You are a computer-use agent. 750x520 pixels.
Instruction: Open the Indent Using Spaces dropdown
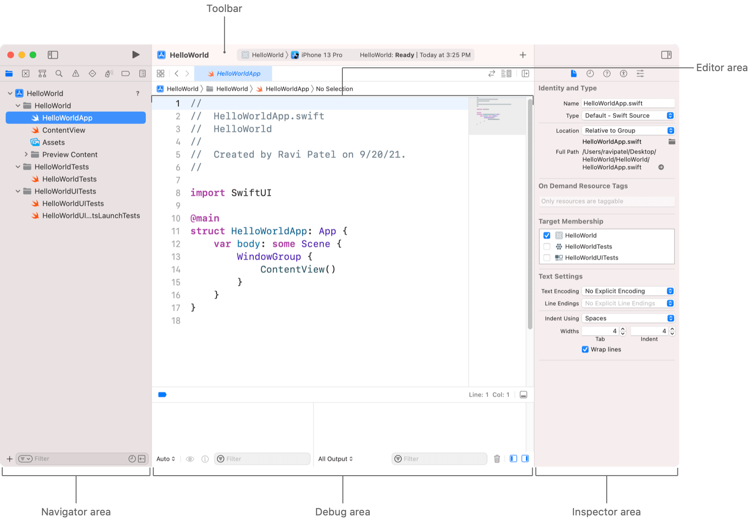click(x=628, y=318)
